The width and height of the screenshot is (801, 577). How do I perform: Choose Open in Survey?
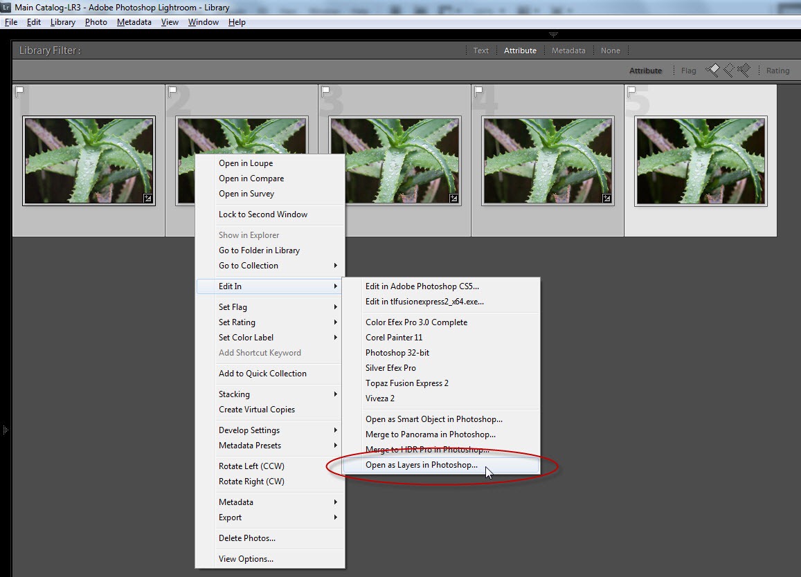[270, 194]
